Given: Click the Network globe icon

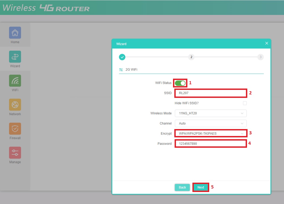Looking at the screenshot, I should click(15, 105).
